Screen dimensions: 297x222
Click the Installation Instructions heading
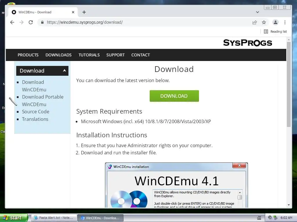(112, 135)
